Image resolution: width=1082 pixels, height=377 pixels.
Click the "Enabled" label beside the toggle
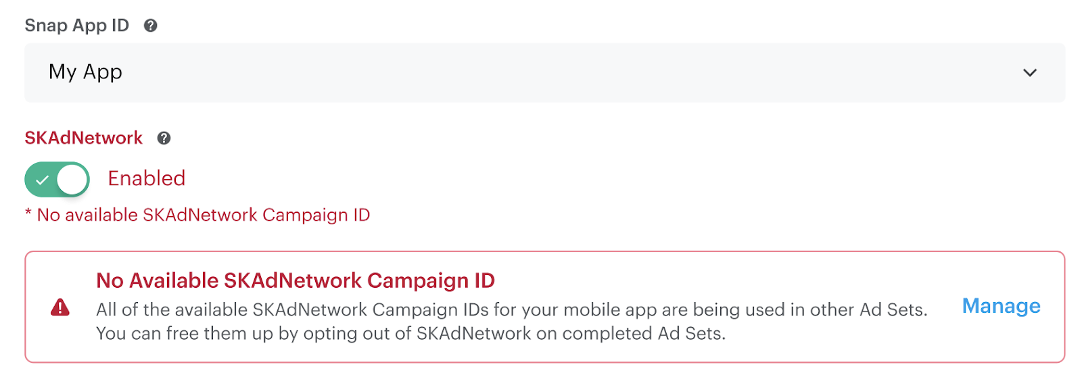click(x=147, y=178)
